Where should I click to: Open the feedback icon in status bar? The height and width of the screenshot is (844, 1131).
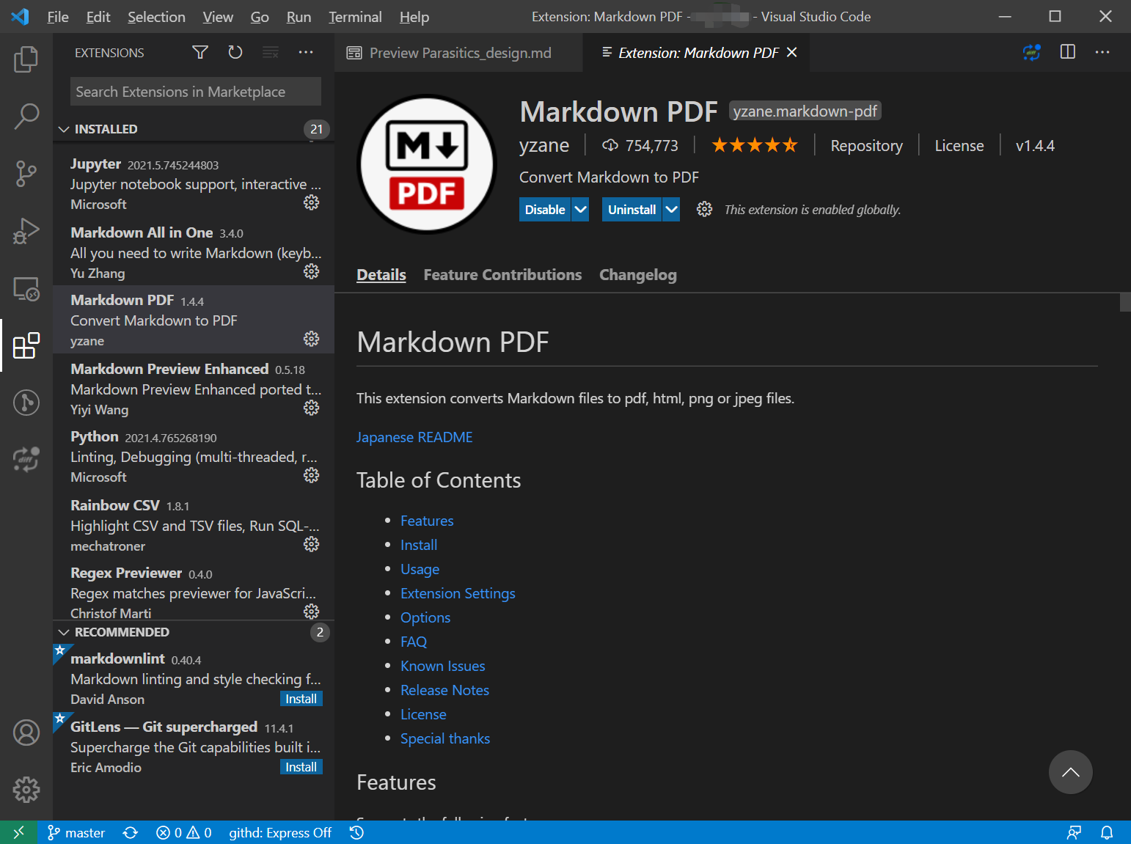pyautogui.click(x=1074, y=832)
